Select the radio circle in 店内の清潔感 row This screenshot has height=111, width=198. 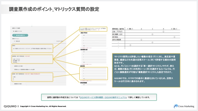point(141,39)
